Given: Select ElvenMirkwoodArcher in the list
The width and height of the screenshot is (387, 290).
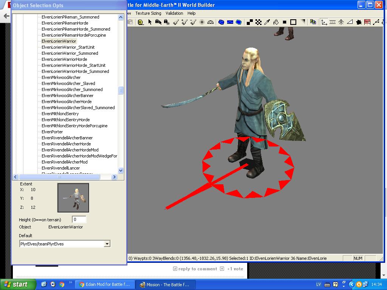Looking at the screenshot, I should pos(61,77).
